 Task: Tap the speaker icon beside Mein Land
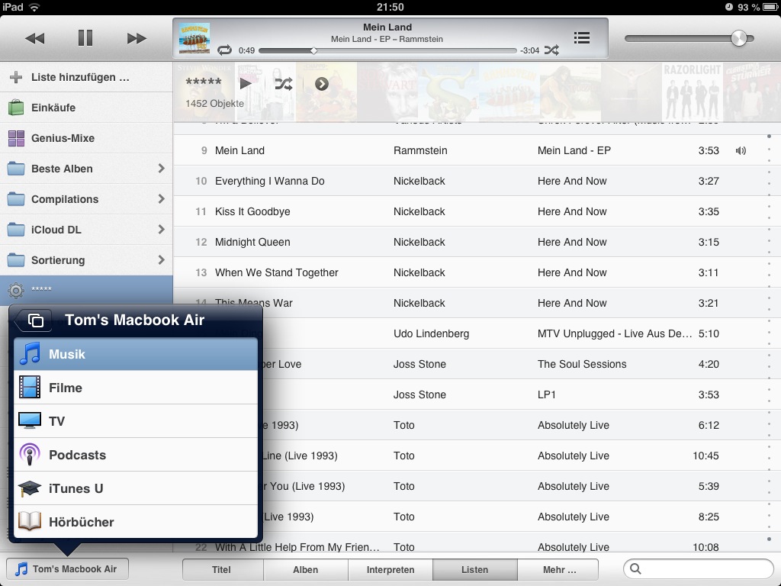pyautogui.click(x=741, y=150)
